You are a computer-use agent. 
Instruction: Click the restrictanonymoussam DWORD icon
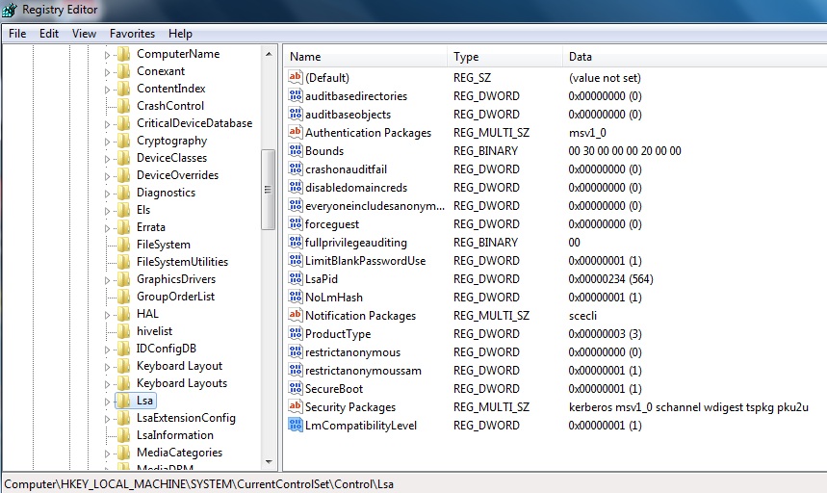coord(296,370)
